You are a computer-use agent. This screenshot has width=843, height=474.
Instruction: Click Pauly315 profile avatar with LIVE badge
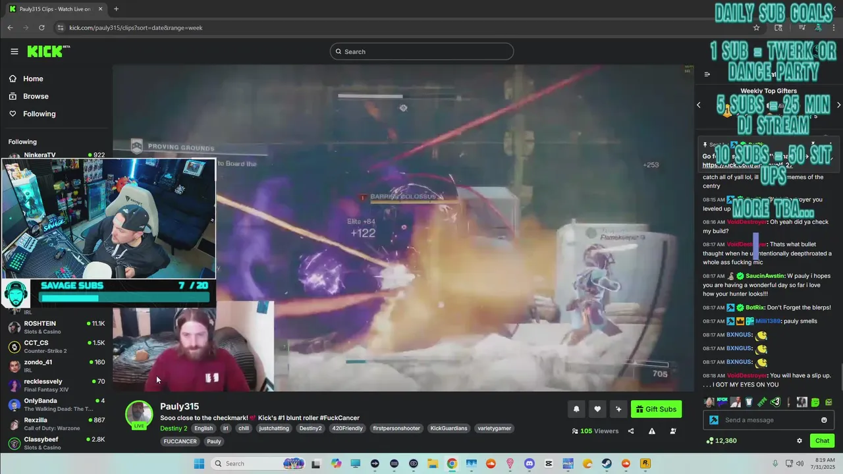pos(139,415)
